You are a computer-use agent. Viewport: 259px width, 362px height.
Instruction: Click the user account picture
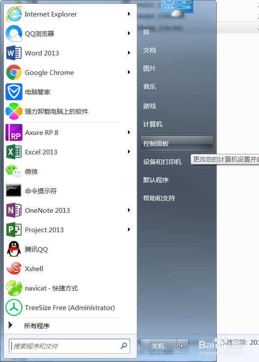(177, 8)
